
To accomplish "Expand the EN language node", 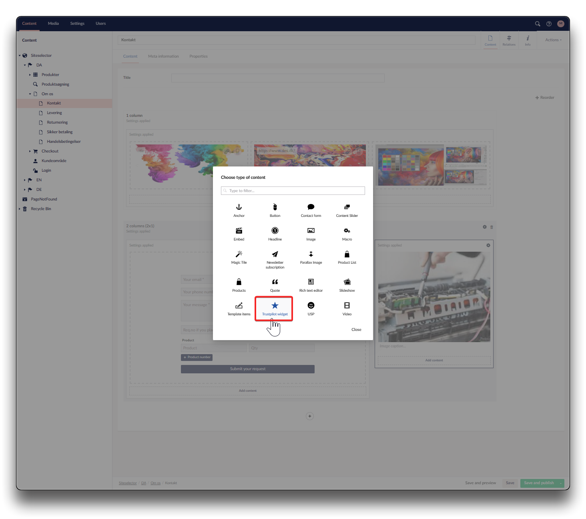I will tap(25, 180).
